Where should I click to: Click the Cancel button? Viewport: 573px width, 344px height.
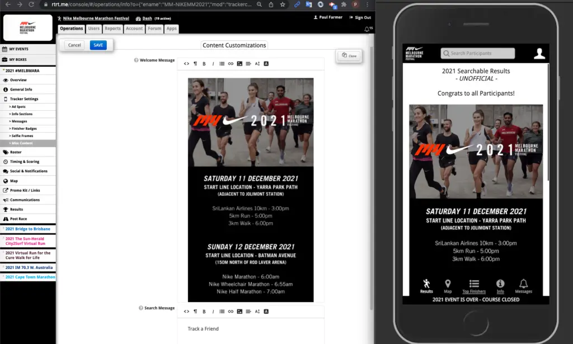(x=74, y=45)
